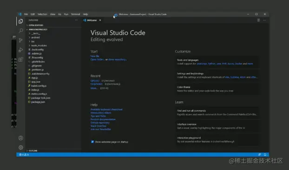289x170 pixels.
Task: Open the feedback icon in status bar
Action: pyautogui.click(x=260, y=155)
